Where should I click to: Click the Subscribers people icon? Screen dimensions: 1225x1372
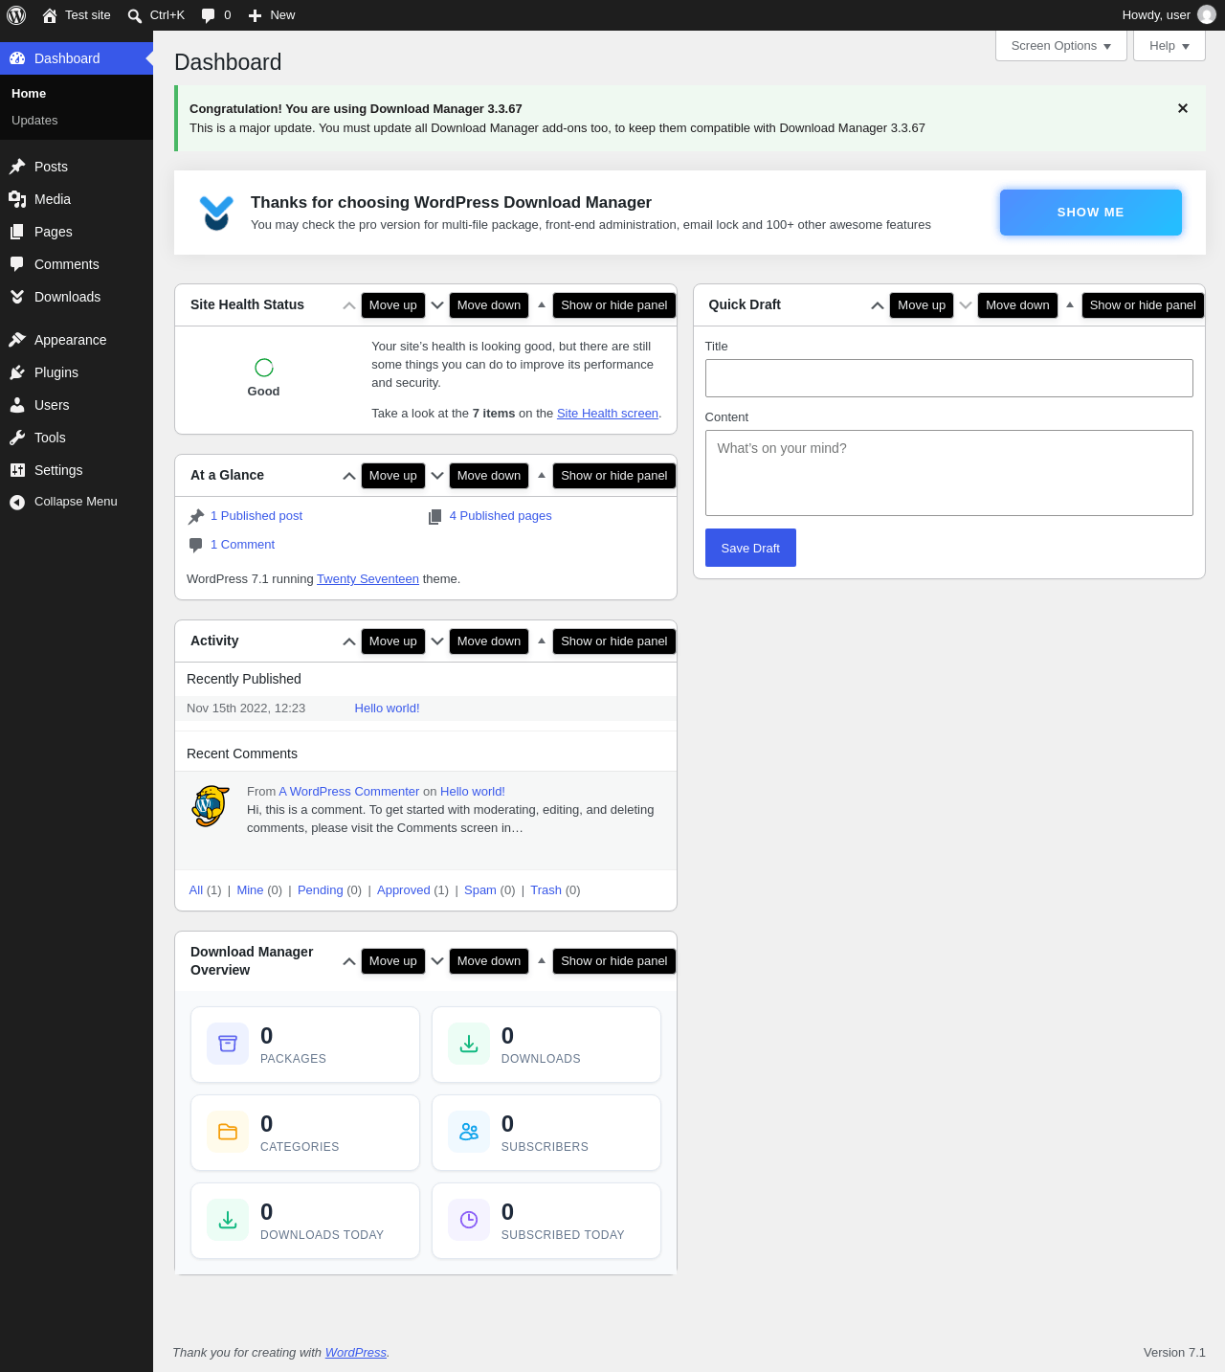tap(469, 1132)
